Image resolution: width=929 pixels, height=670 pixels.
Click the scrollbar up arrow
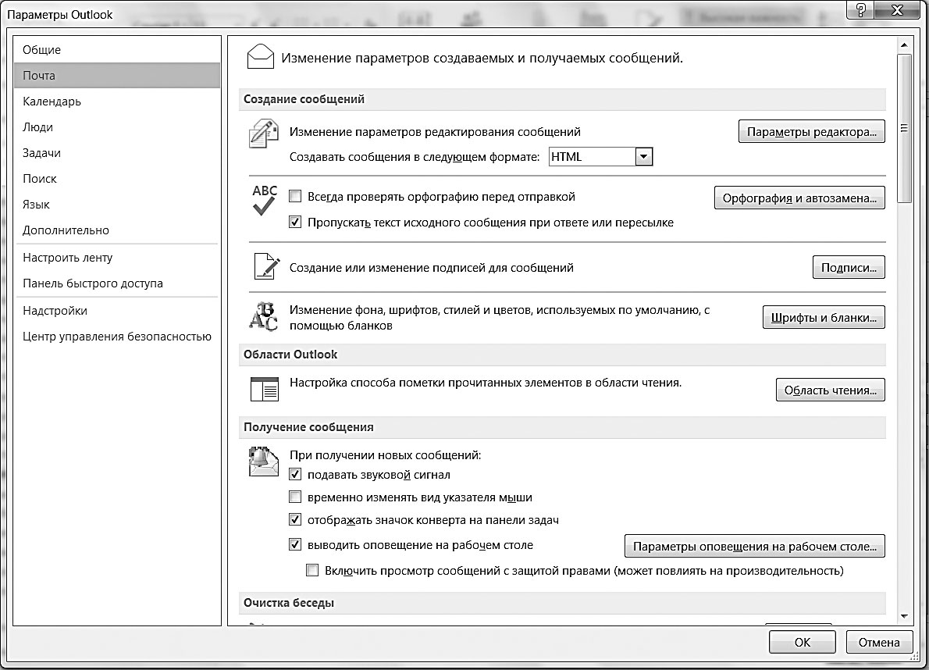click(x=904, y=45)
